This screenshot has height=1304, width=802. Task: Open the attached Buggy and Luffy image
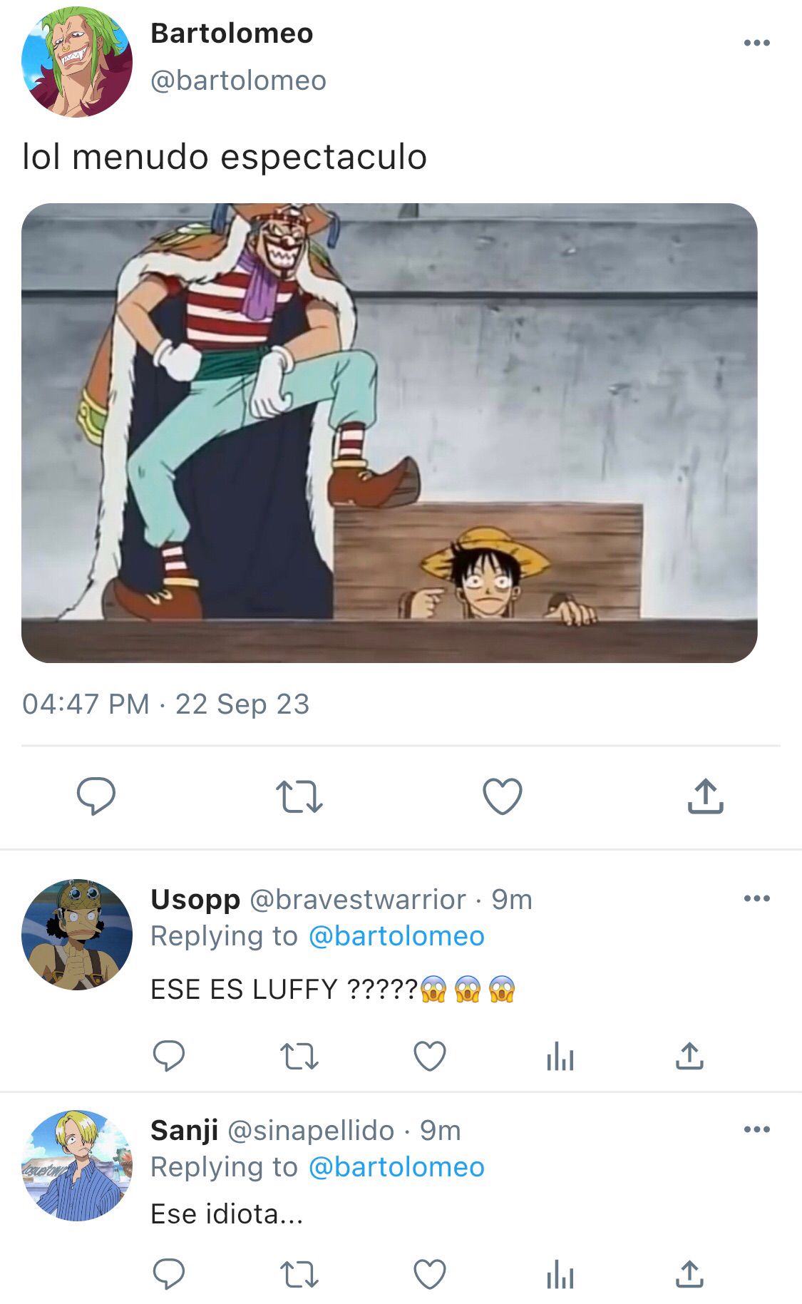[x=389, y=433]
